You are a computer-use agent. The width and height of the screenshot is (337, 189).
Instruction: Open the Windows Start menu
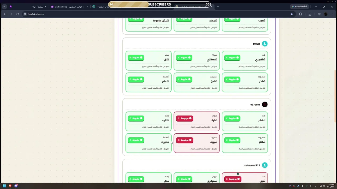pyautogui.click(x=4, y=186)
